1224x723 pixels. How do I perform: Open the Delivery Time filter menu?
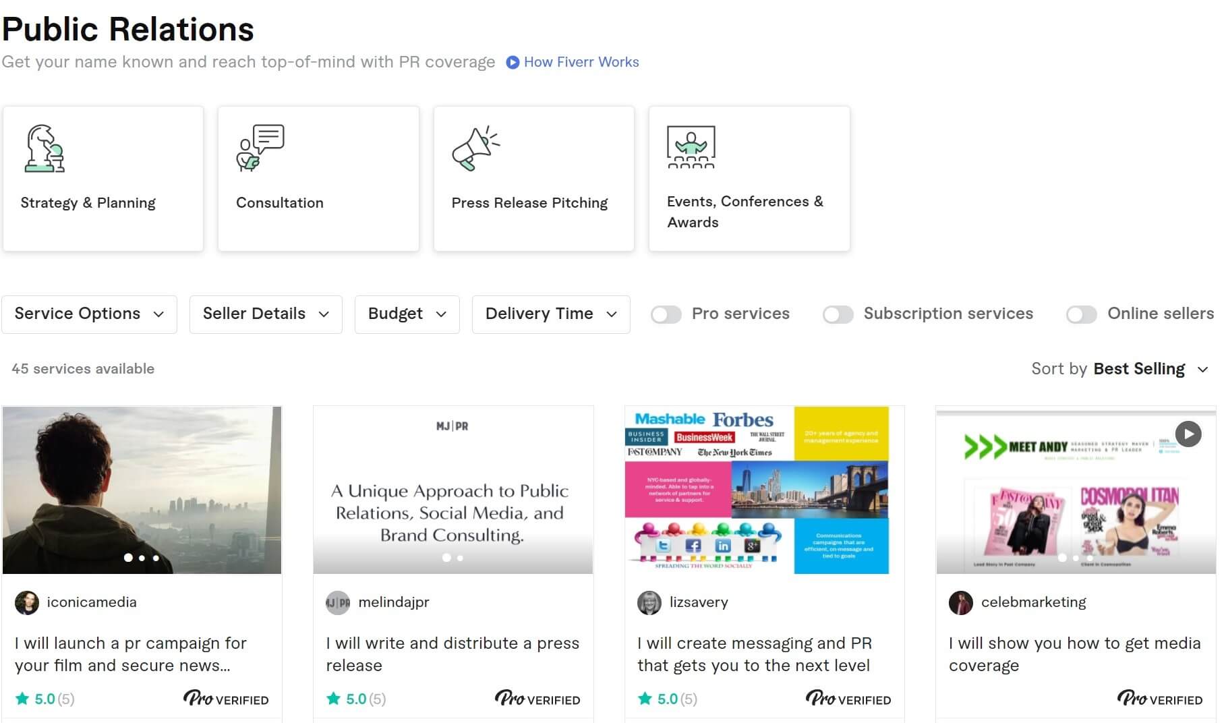(551, 314)
